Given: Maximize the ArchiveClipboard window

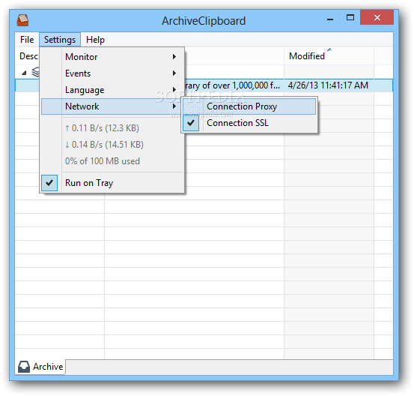Looking at the screenshot, I should click(350, 18).
